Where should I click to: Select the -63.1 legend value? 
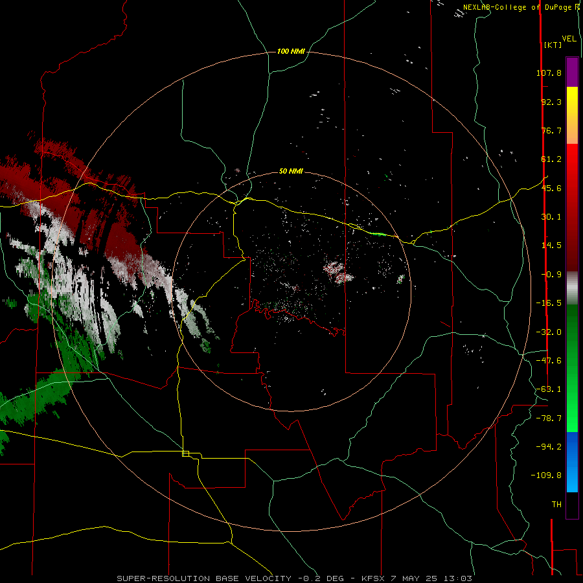549,389
